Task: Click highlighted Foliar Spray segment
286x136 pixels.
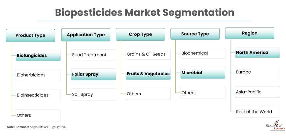Action: tap(93, 74)
